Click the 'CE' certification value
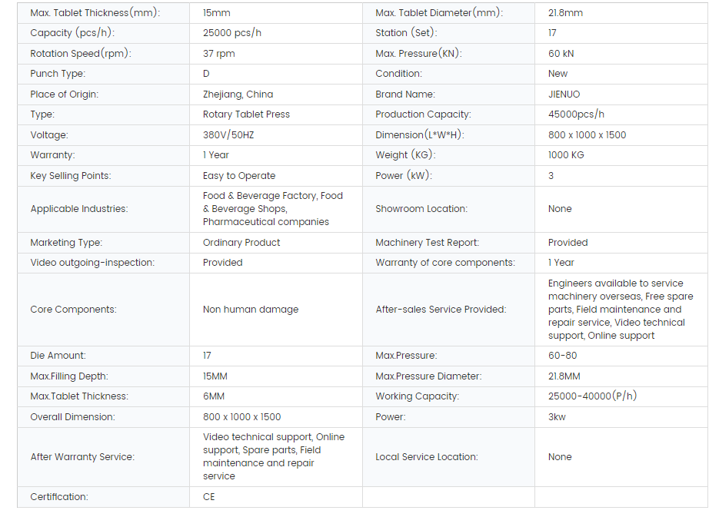Image resolution: width=719 pixels, height=517 pixels. point(209,497)
